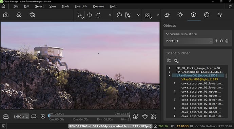Viewport: 234px width, 129px height.
Task: Open the View menu
Action: (x=53, y=6)
